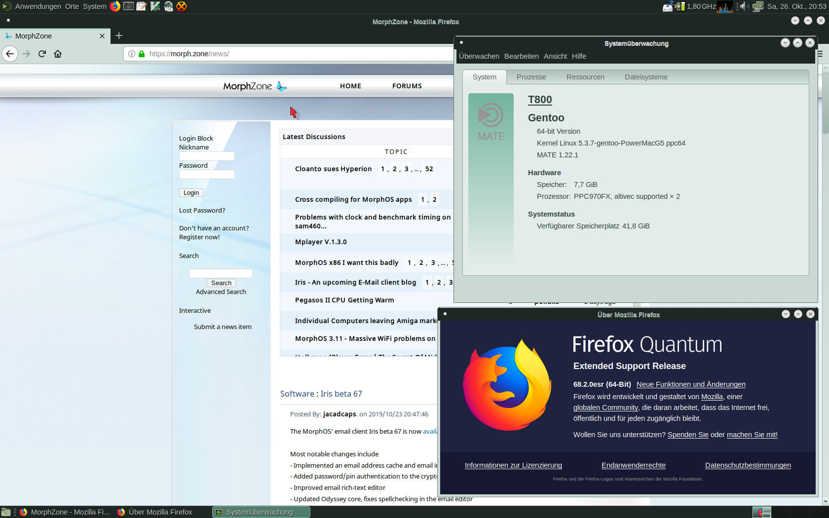829x518 pixels.
Task: Click the orange X launcher icon
Action: pyautogui.click(x=182, y=6)
